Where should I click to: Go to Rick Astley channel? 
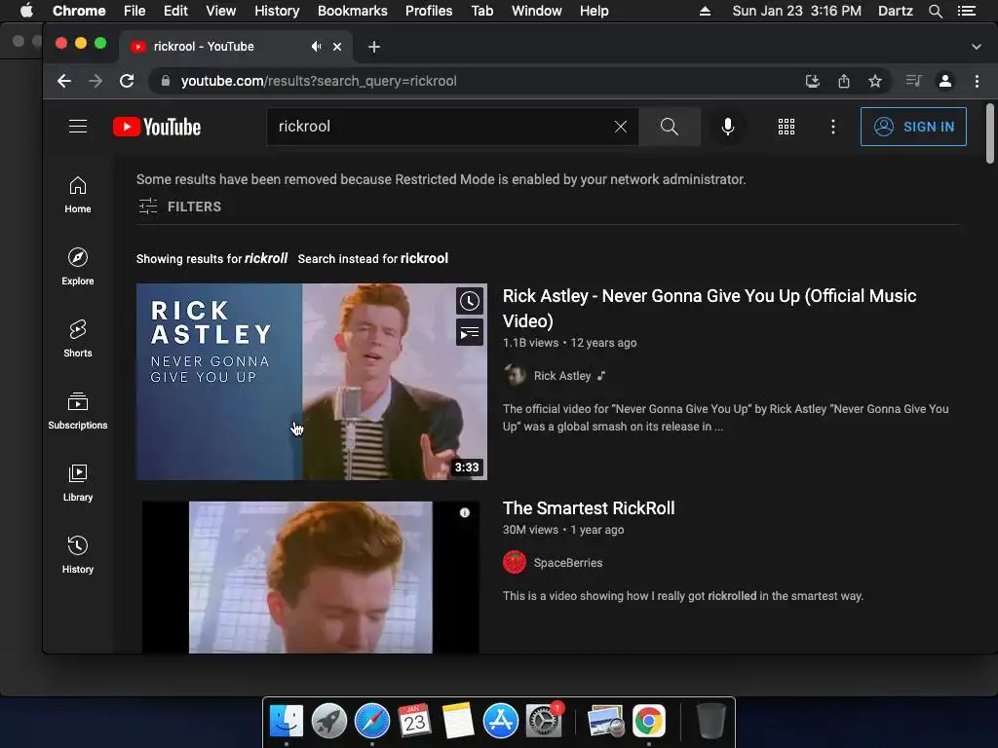click(562, 375)
